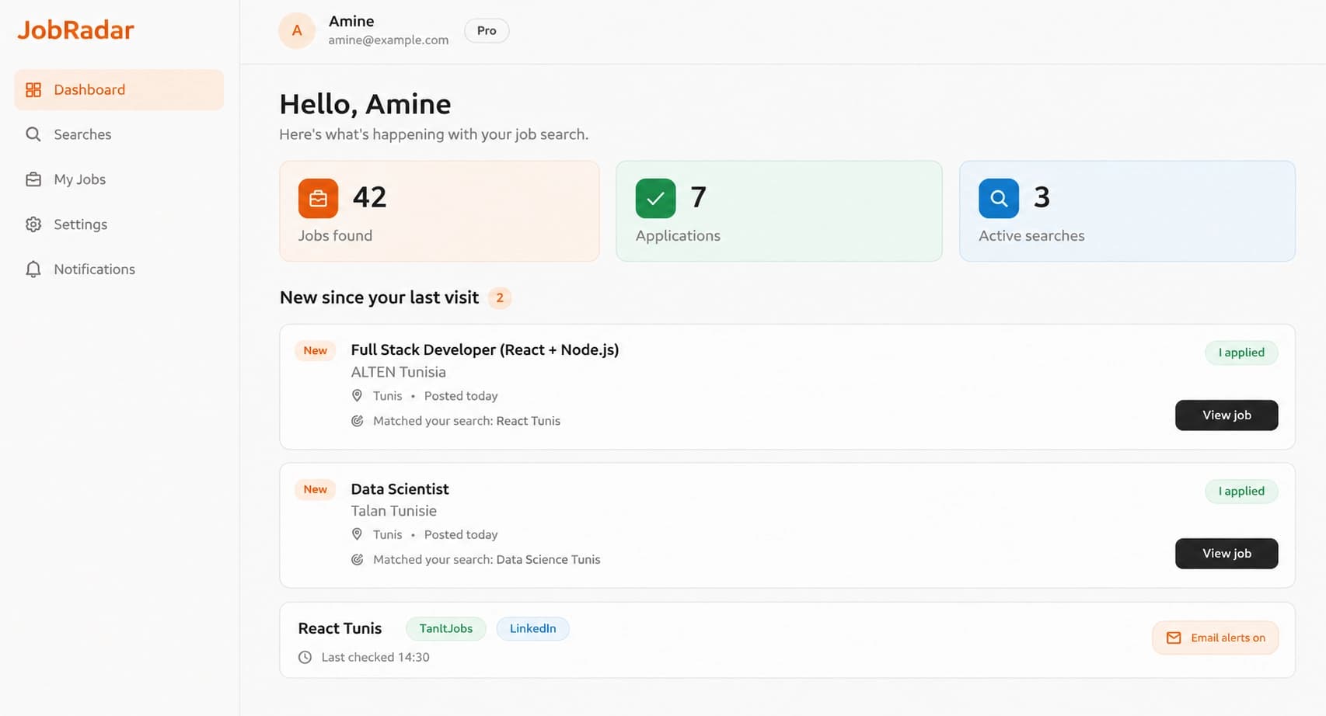1326x716 pixels.
Task: Click the ALTEN Tunisia company name
Action: [398, 373]
